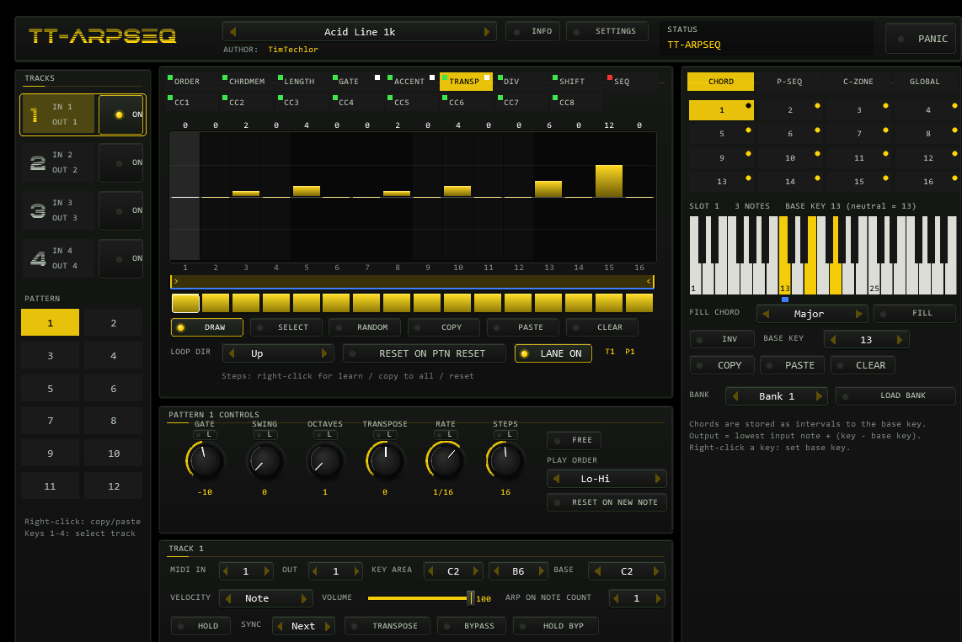Image resolution: width=962 pixels, height=642 pixels.
Task: Click the left arrow of Play Order Lo-Hi
Action: (x=557, y=479)
